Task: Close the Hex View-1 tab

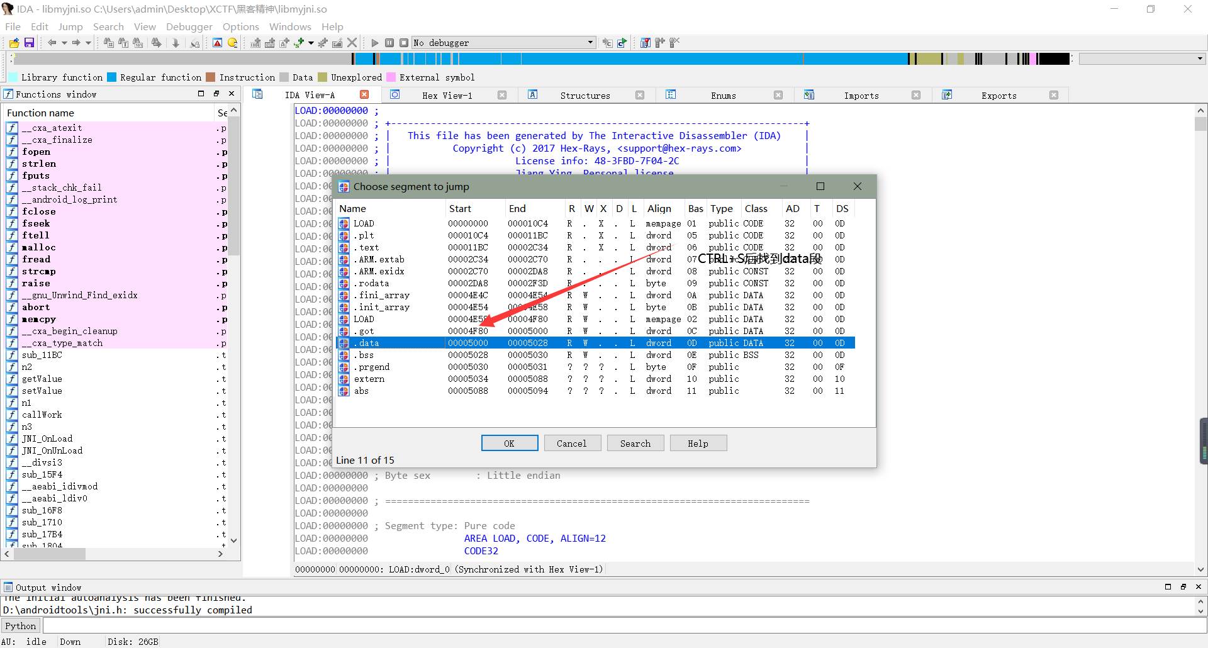Action: pyautogui.click(x=502, y=95)
